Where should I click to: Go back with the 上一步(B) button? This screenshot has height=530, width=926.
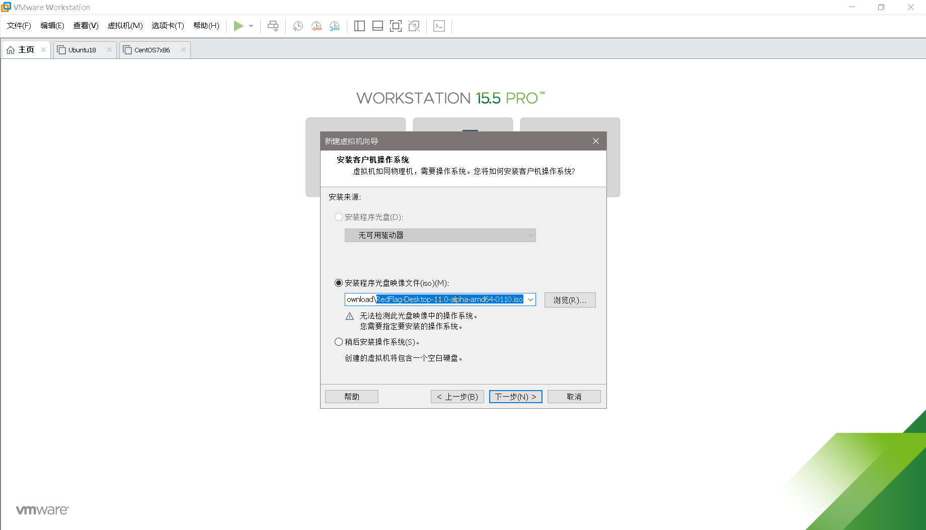[457, 397]
